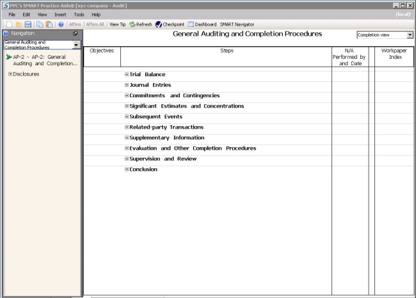Viewport: 416px width, 298px height.
Task: Click the Navigation pane help icon
Action: tap(6, 33)
